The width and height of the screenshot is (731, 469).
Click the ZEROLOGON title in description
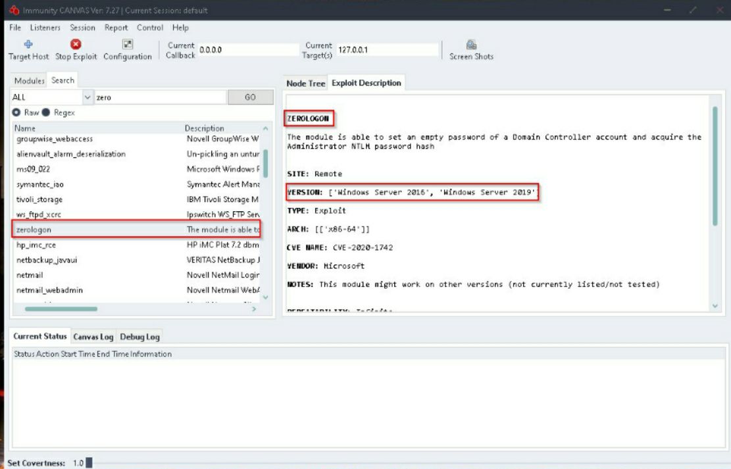pos(308,118)
